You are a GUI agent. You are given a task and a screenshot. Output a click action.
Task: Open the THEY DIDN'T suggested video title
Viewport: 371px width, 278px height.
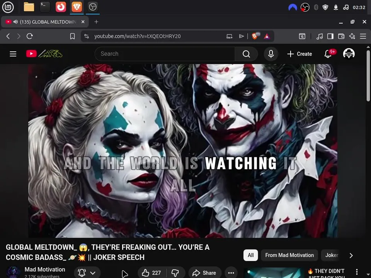[326, 273]
